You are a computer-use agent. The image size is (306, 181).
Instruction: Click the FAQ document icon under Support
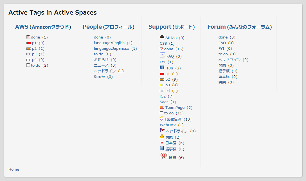tap(162, 55)
